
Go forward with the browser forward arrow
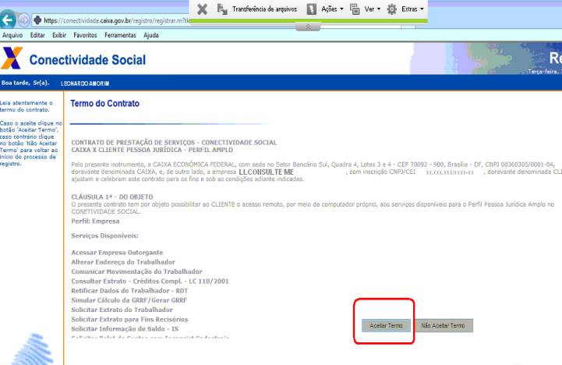[23, 20]
